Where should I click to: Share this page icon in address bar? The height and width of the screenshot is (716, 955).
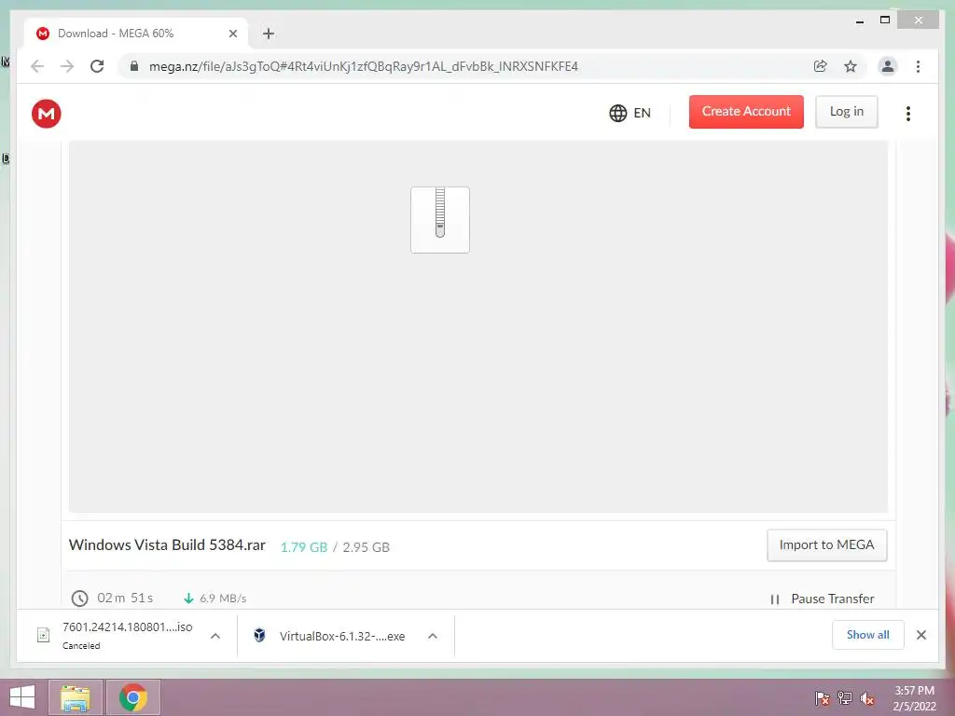(821, 66)
